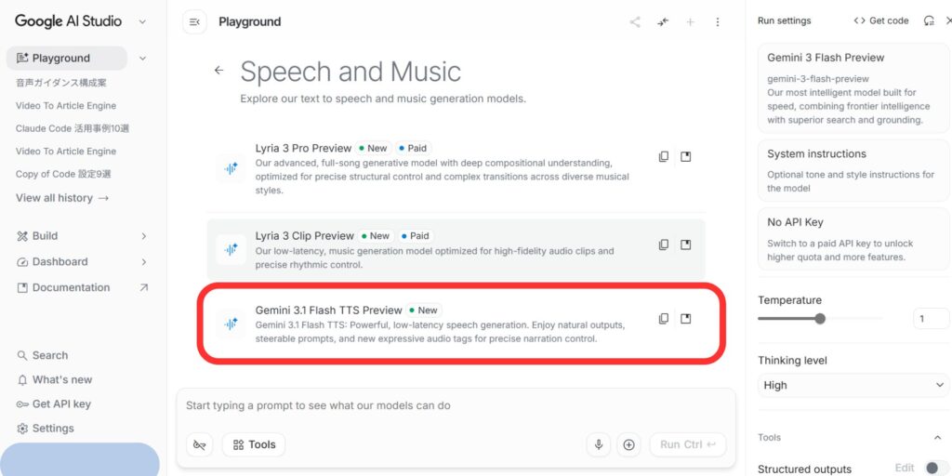The height and width of the screenshot is (476, 952).
Task: Open the three-dot more options menu
Action: coord(717,22)
